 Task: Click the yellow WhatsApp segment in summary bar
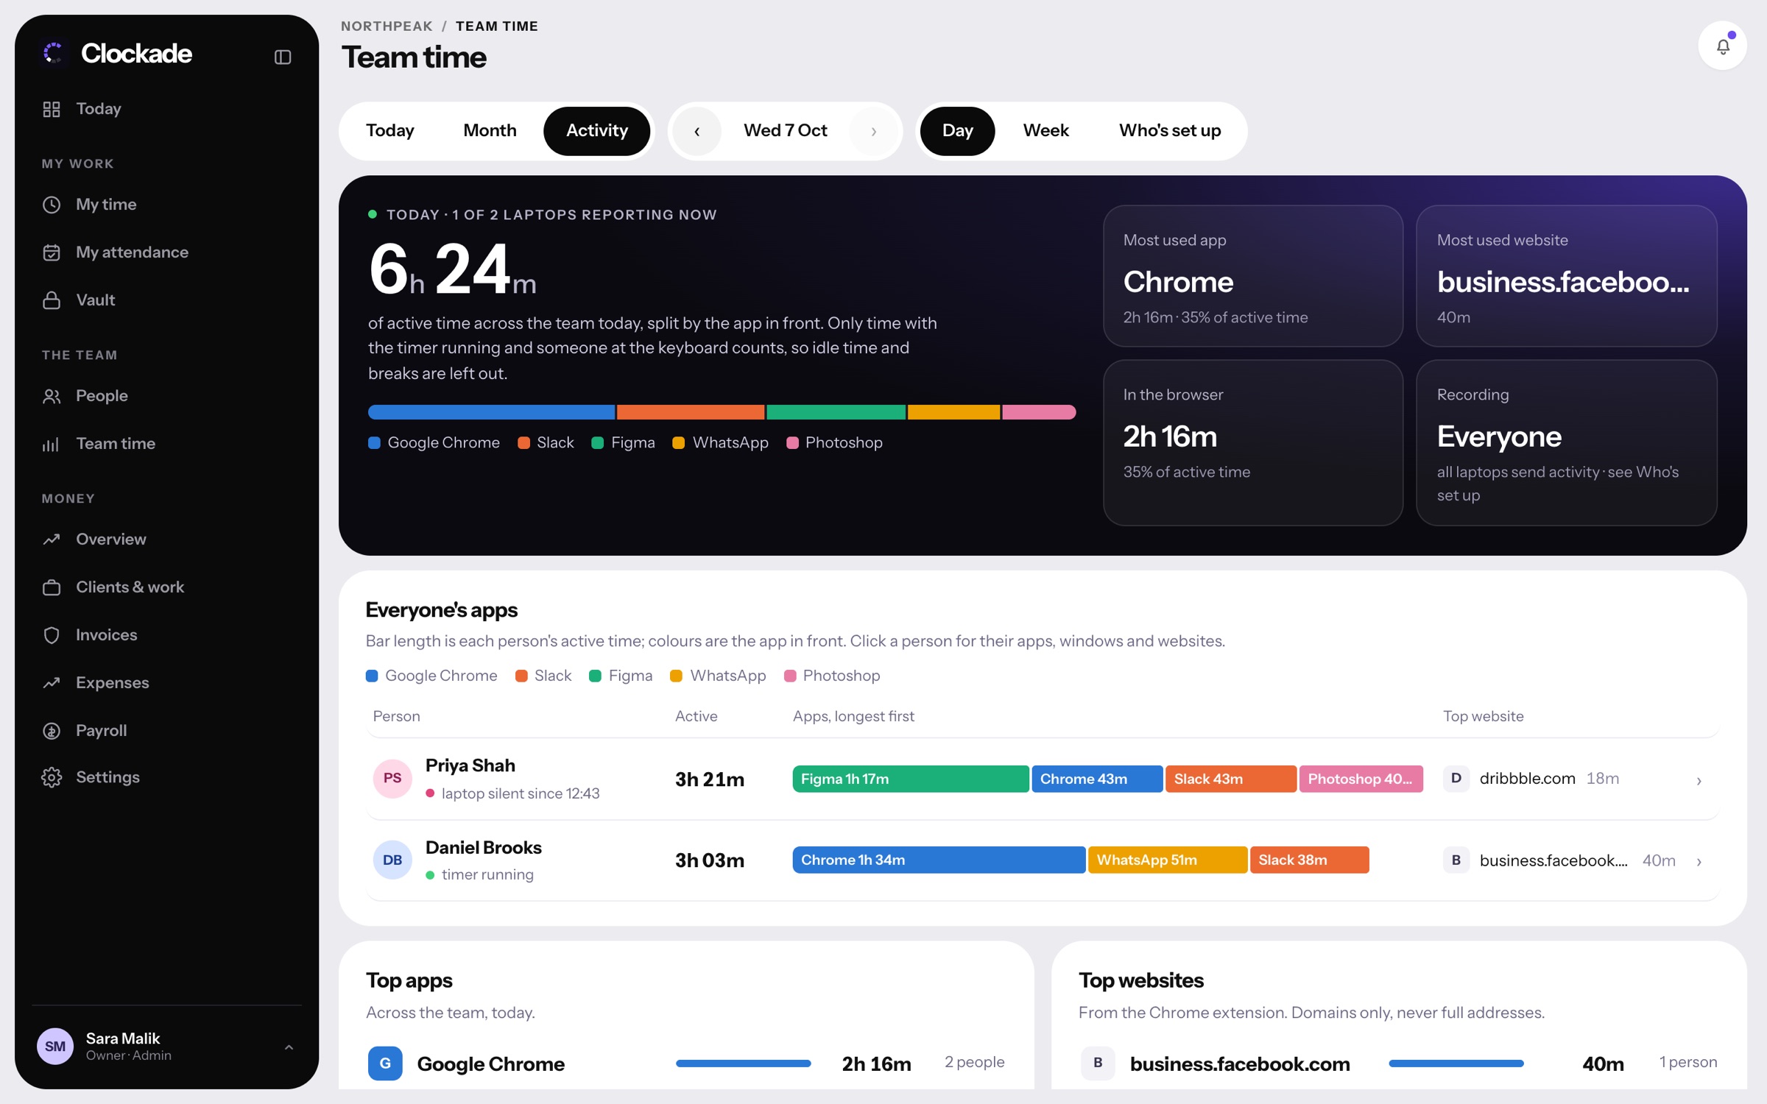coord(953,412)
